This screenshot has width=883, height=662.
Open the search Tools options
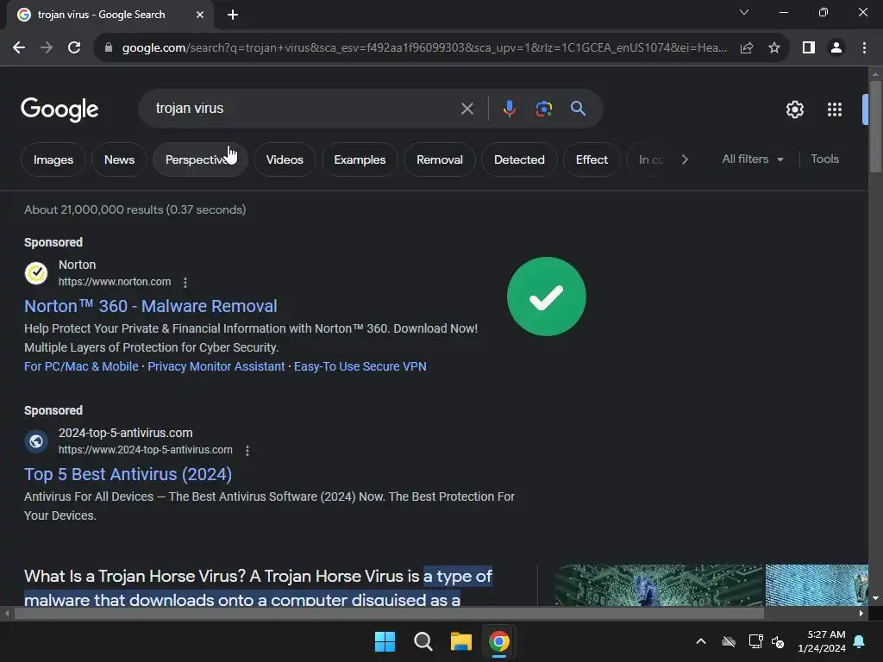click(824, 159)
